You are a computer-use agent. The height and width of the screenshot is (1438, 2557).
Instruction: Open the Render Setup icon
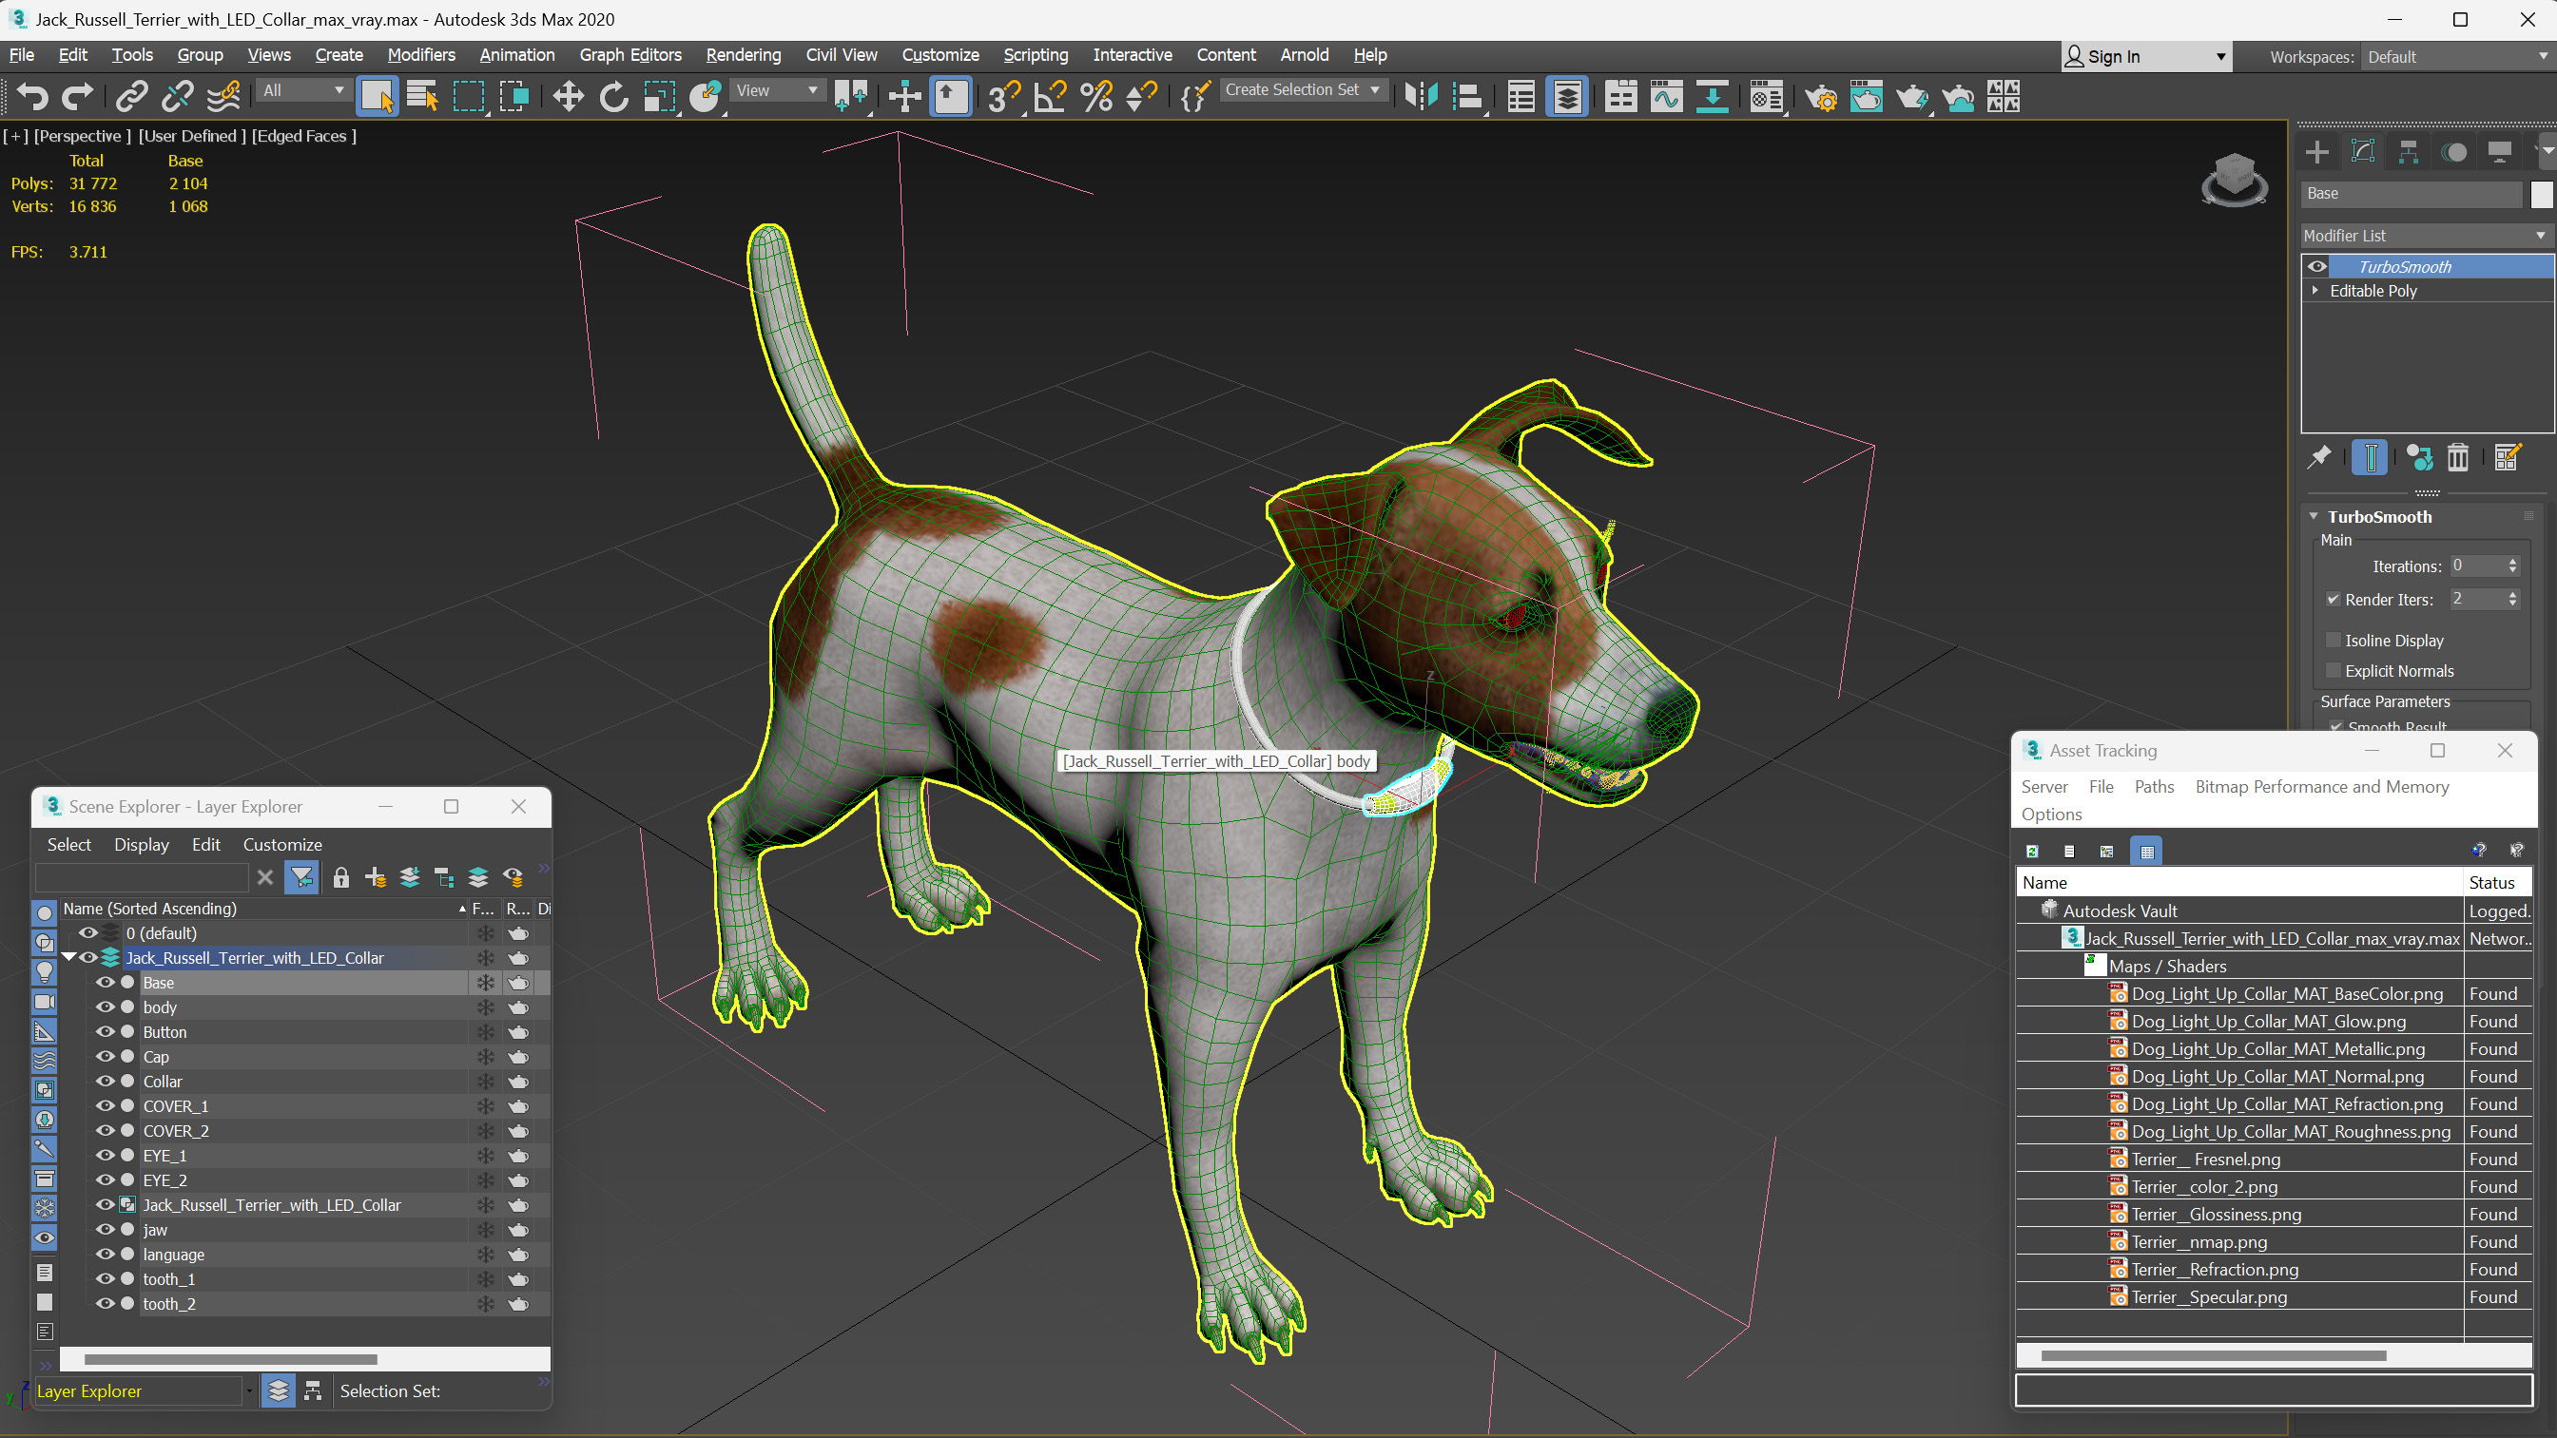tap(1820, 96)
